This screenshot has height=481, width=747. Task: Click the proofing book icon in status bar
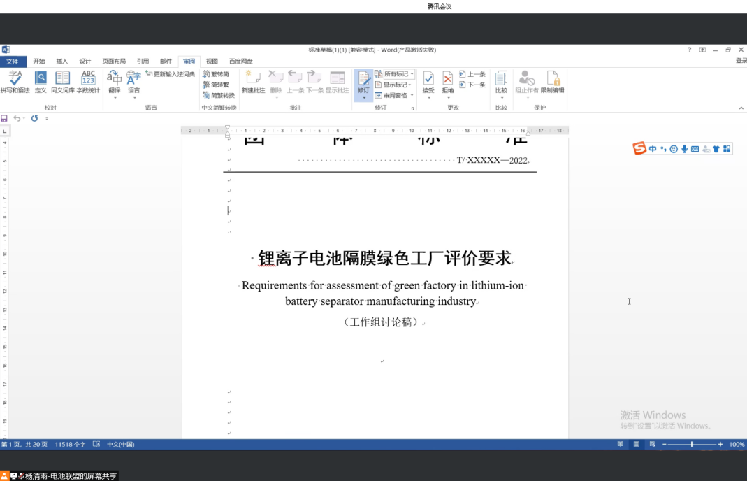[x=96, y=444]
